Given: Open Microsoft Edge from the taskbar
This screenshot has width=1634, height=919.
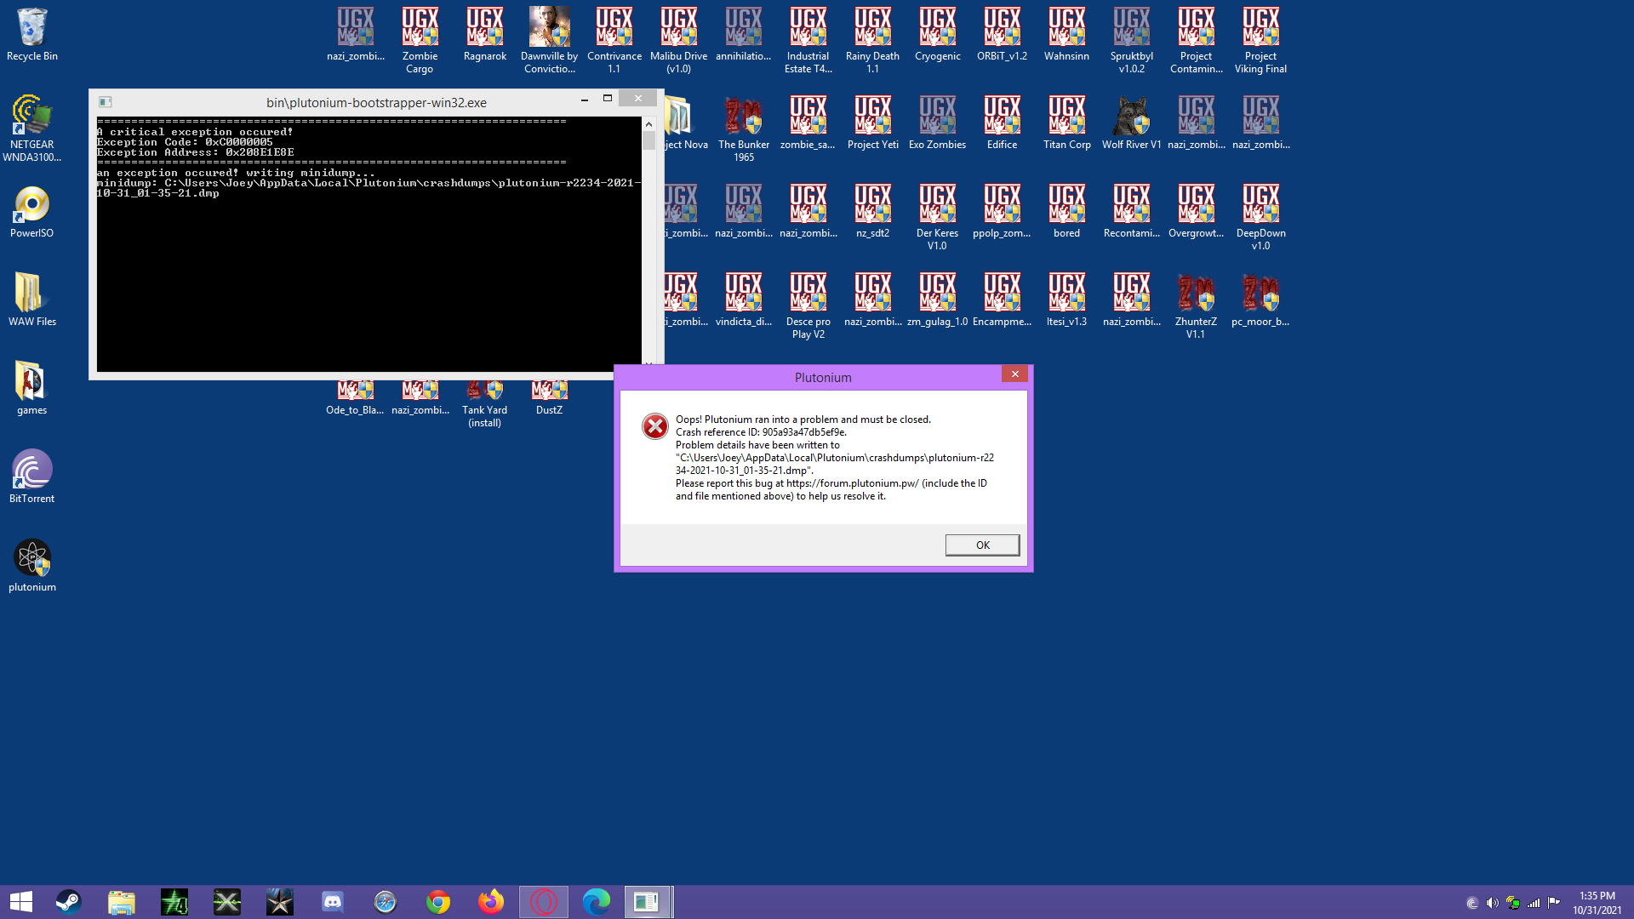Looking at the screenshot, I should 597,902.
